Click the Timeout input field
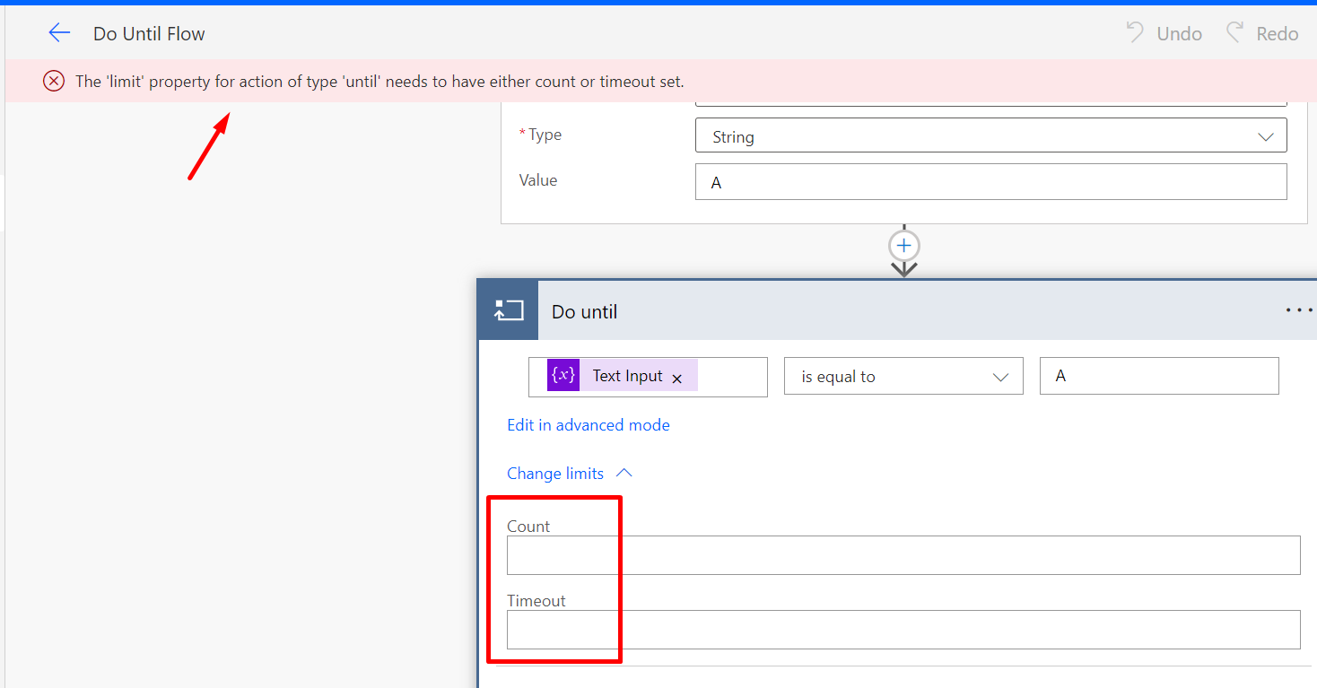1317x688 pixels. 807,630
